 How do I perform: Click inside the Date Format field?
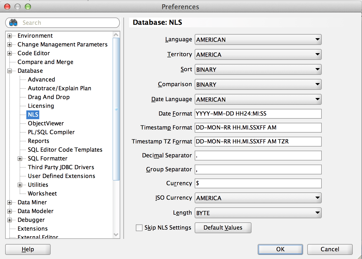(258, 114)
